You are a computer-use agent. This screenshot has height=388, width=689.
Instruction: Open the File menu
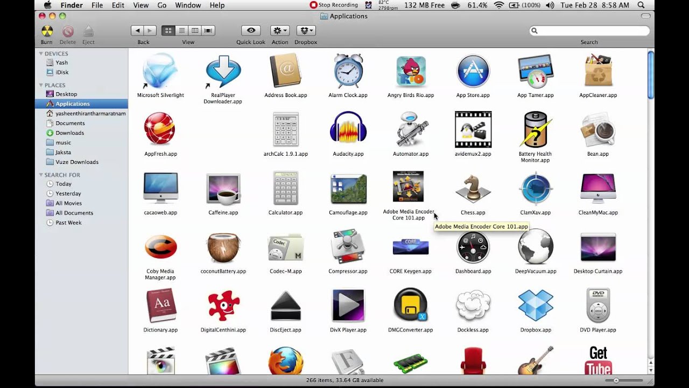(97, 5)
